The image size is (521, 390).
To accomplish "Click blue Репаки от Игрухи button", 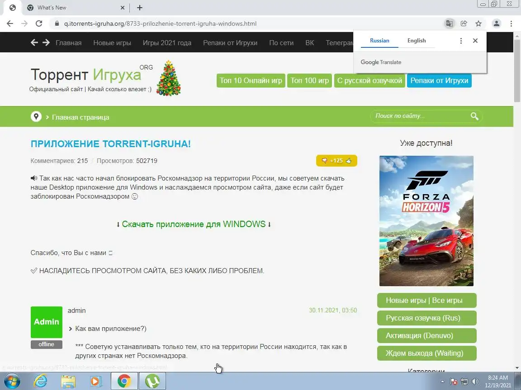I will [439, 81].
